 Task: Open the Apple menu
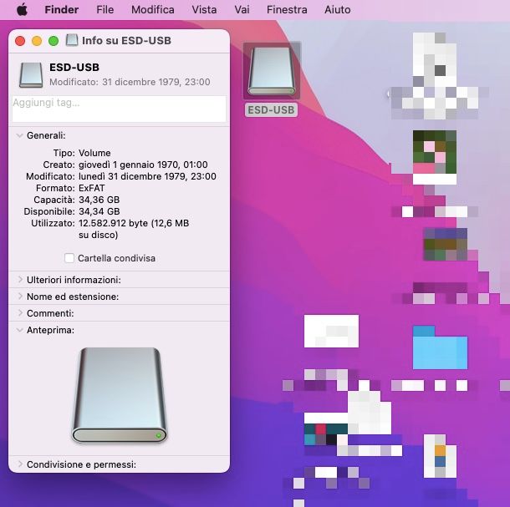(x=22, y=10)
